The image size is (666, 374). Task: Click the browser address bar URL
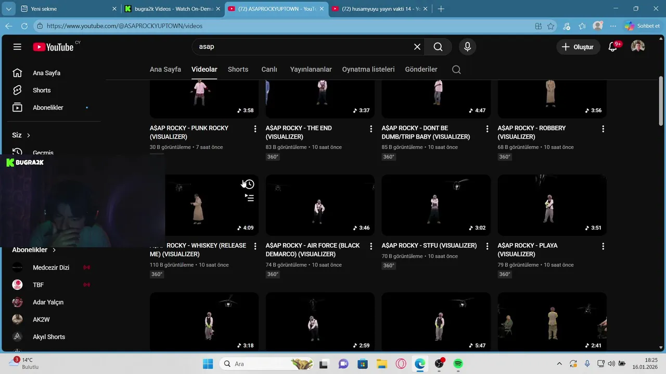[x=125, y=26]
